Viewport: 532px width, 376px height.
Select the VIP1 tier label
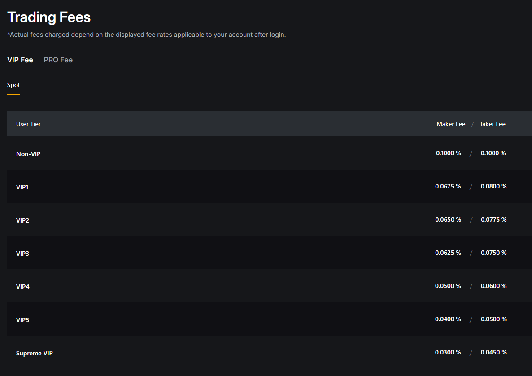tap(22, 187)
